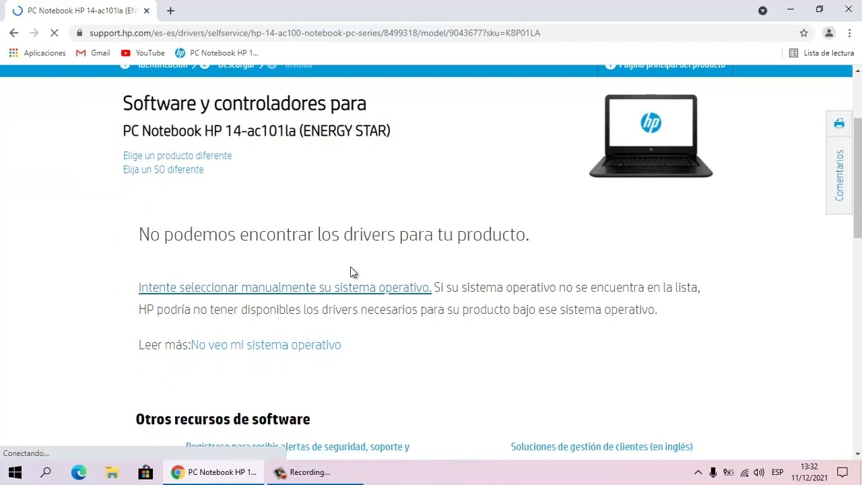View site information lock icon
Viewport: 862px width, 485px height.
(79, 32)
